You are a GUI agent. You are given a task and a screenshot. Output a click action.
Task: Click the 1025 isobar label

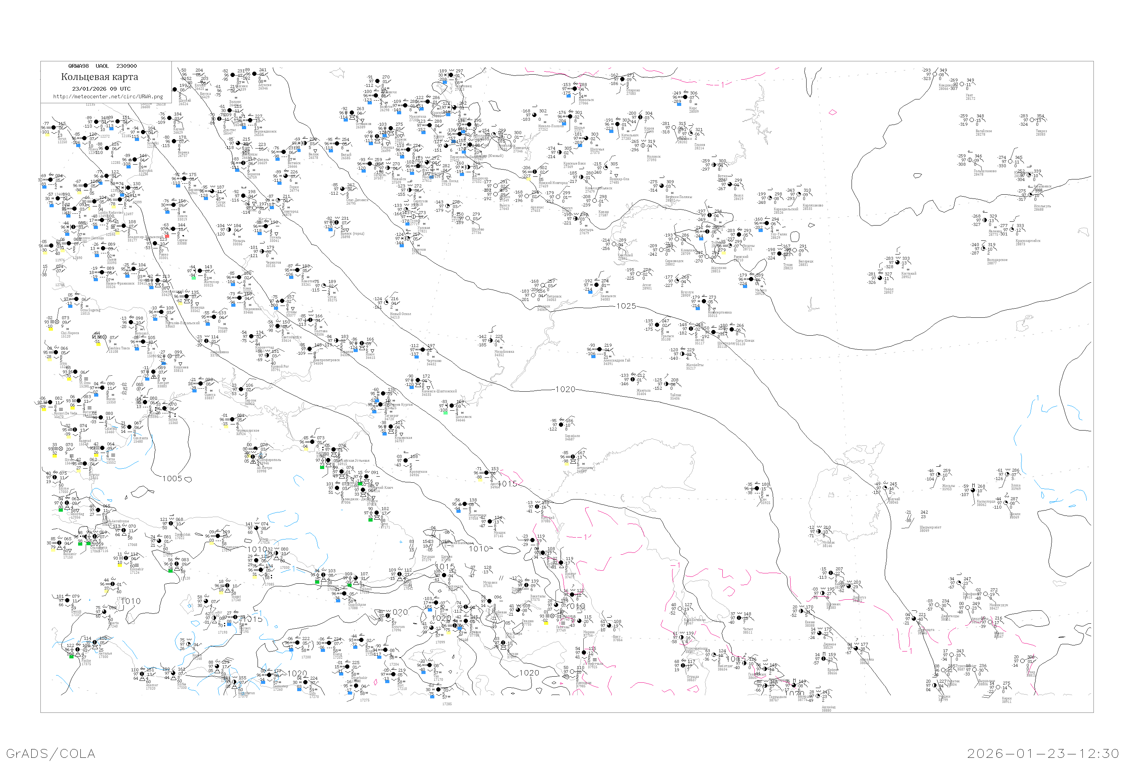[x=626, y=306]
